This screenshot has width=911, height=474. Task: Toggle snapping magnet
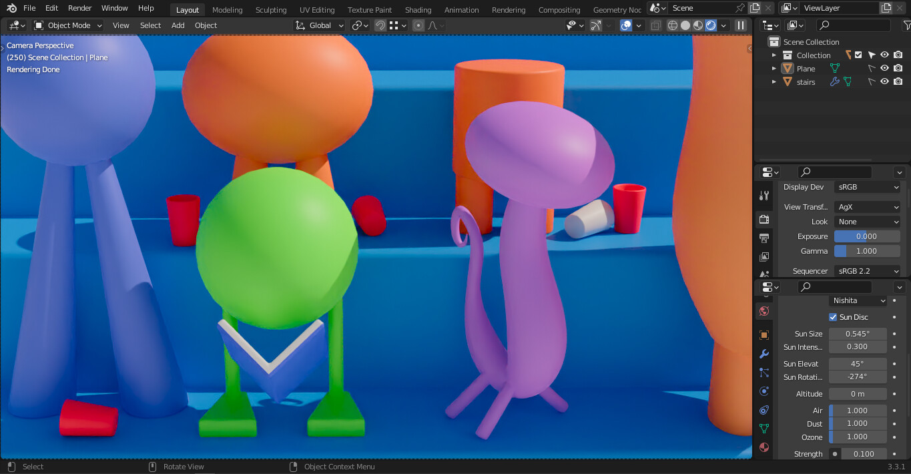point(380,25)
